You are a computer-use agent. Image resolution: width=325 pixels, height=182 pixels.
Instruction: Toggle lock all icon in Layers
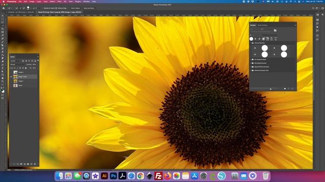26,68
